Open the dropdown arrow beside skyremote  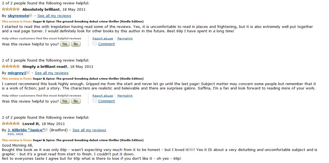[x=31, y=16]
